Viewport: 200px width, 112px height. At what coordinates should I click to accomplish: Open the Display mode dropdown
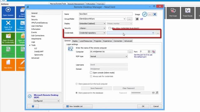92,24
